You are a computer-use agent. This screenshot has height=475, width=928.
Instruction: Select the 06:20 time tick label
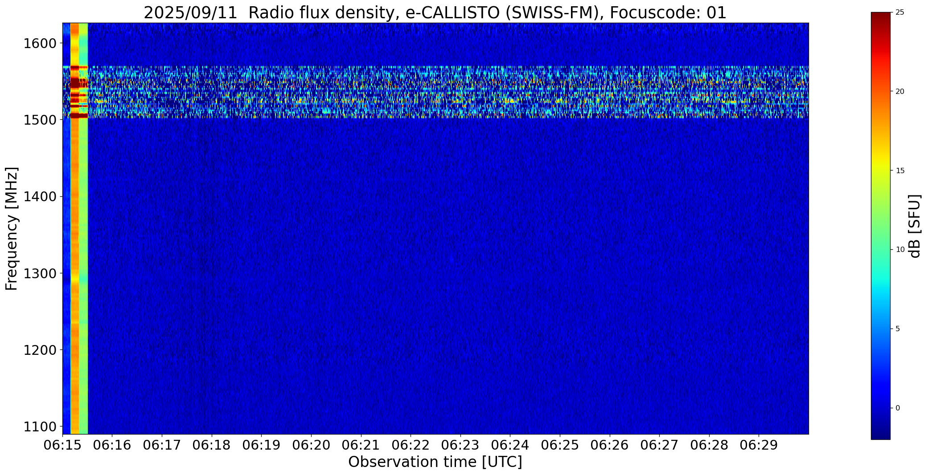pos(311,445)
